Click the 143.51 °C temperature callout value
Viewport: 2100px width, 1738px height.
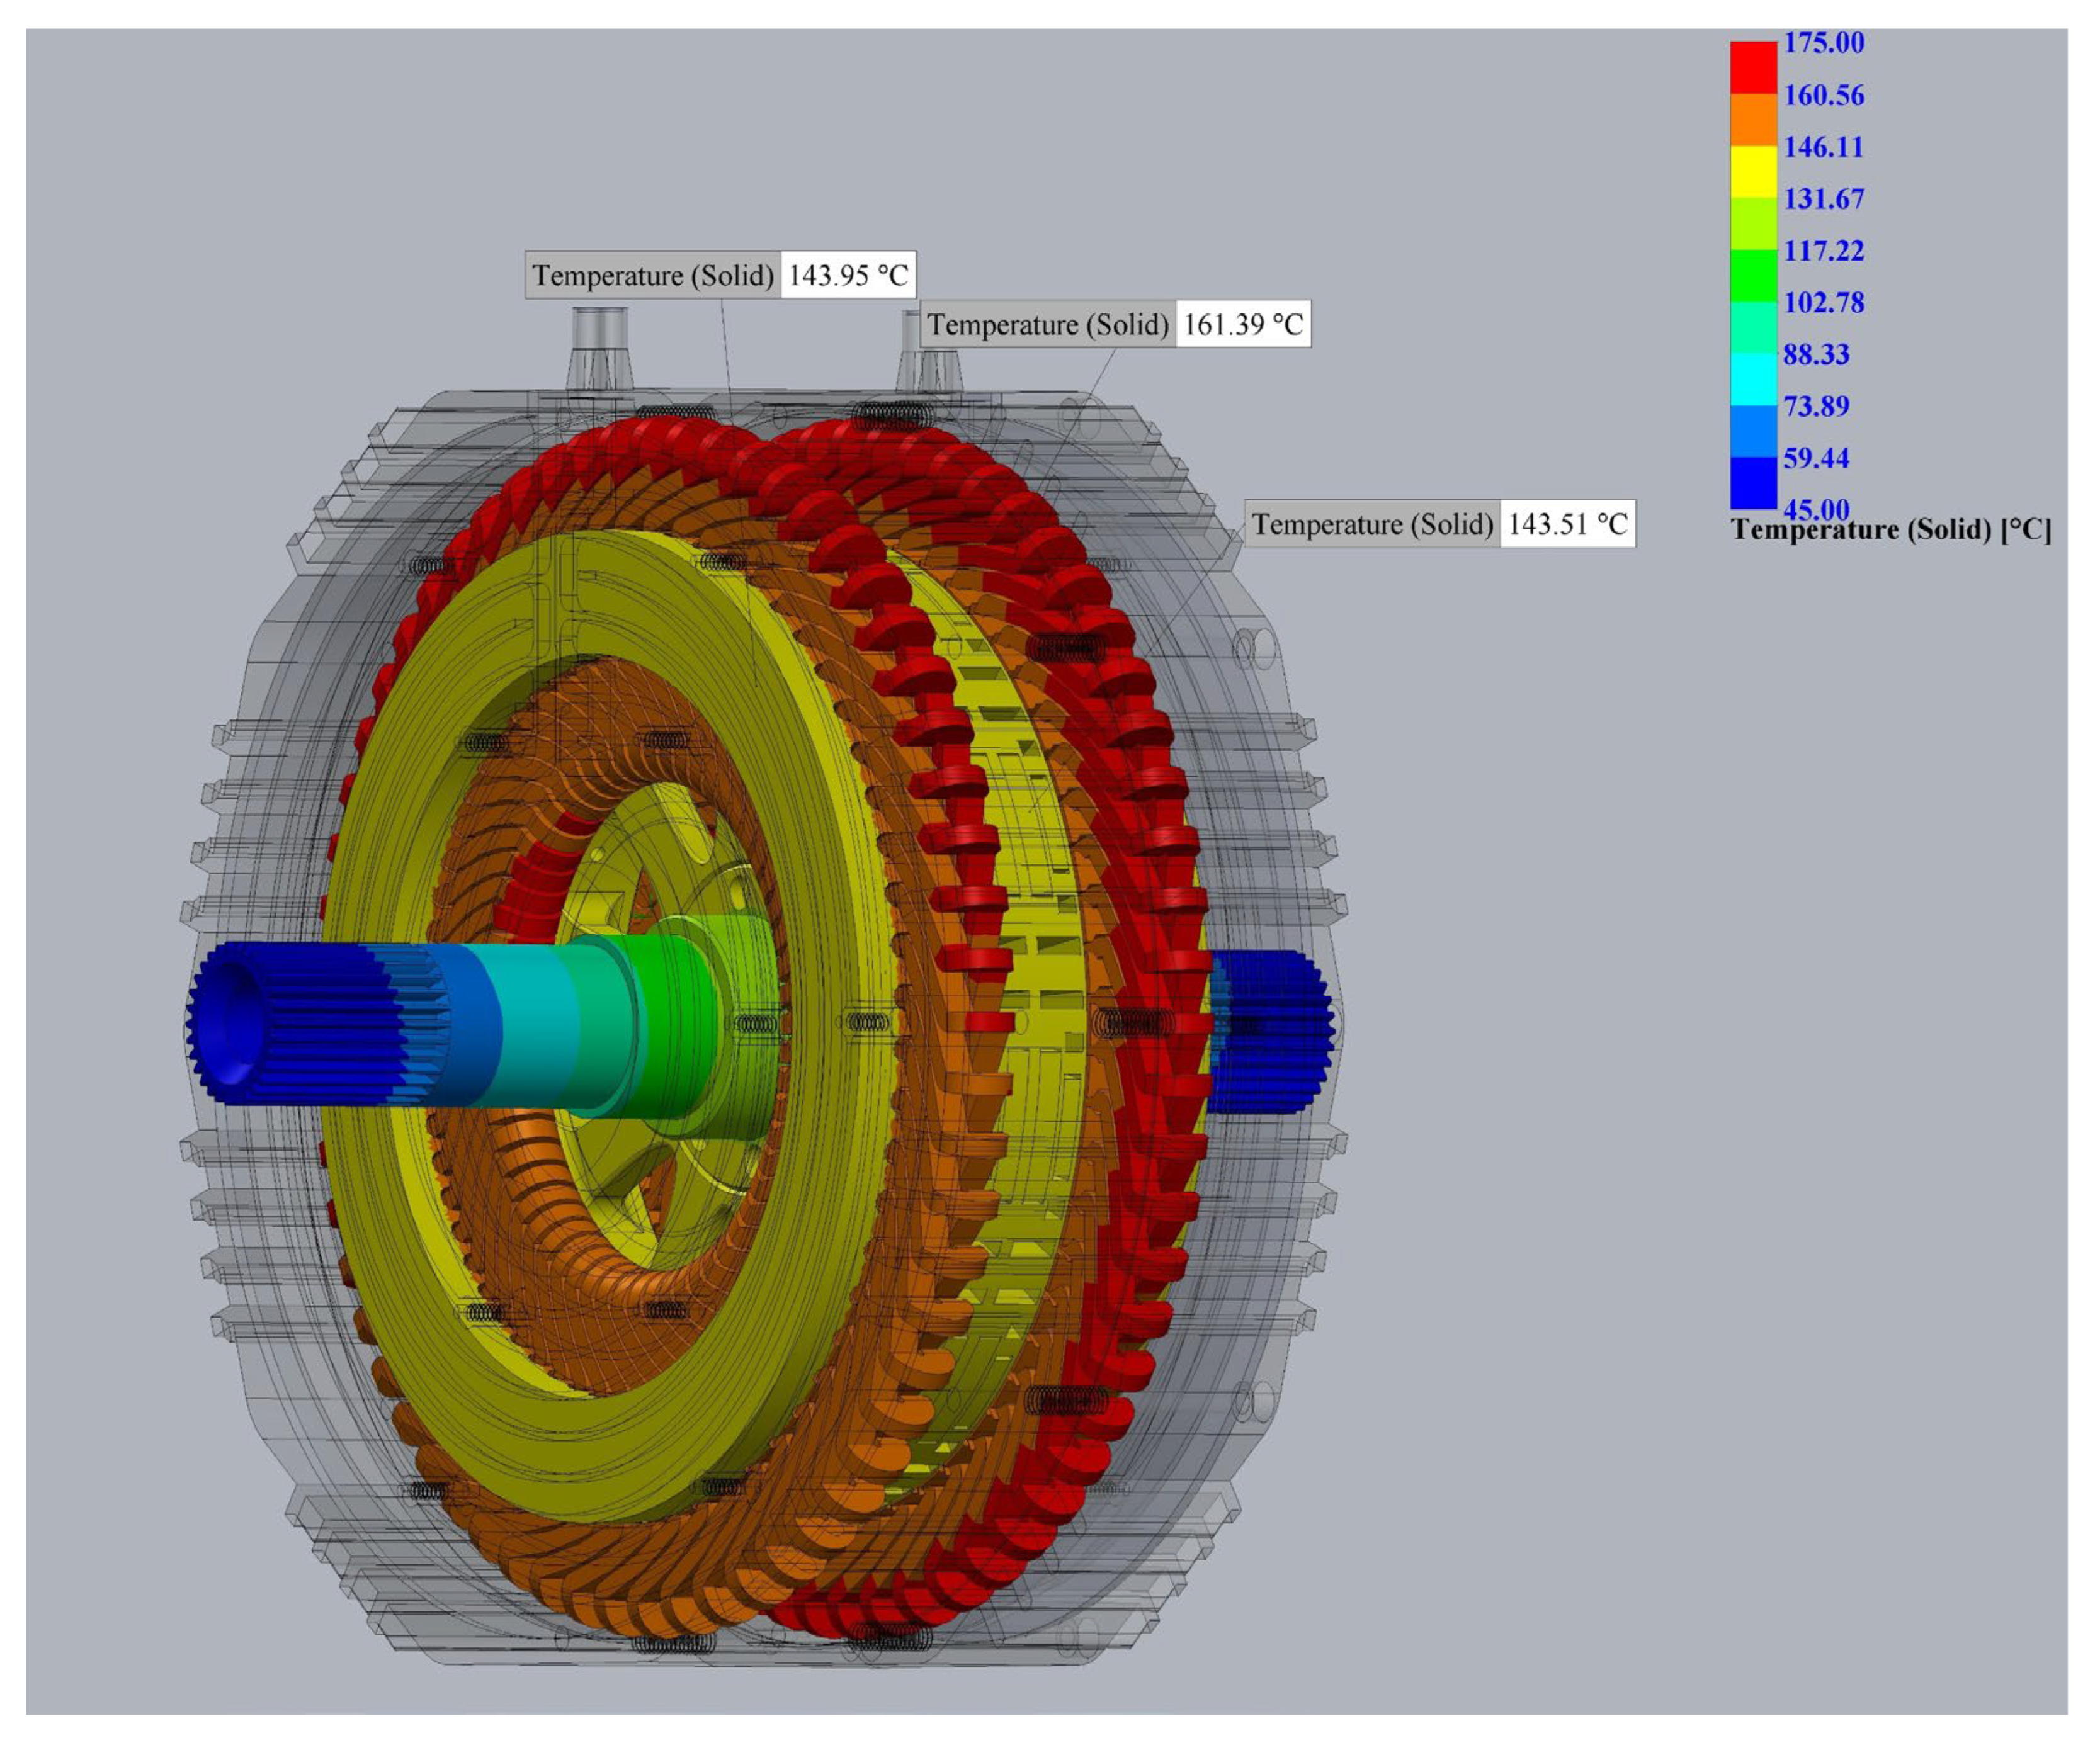(1567, 525)
